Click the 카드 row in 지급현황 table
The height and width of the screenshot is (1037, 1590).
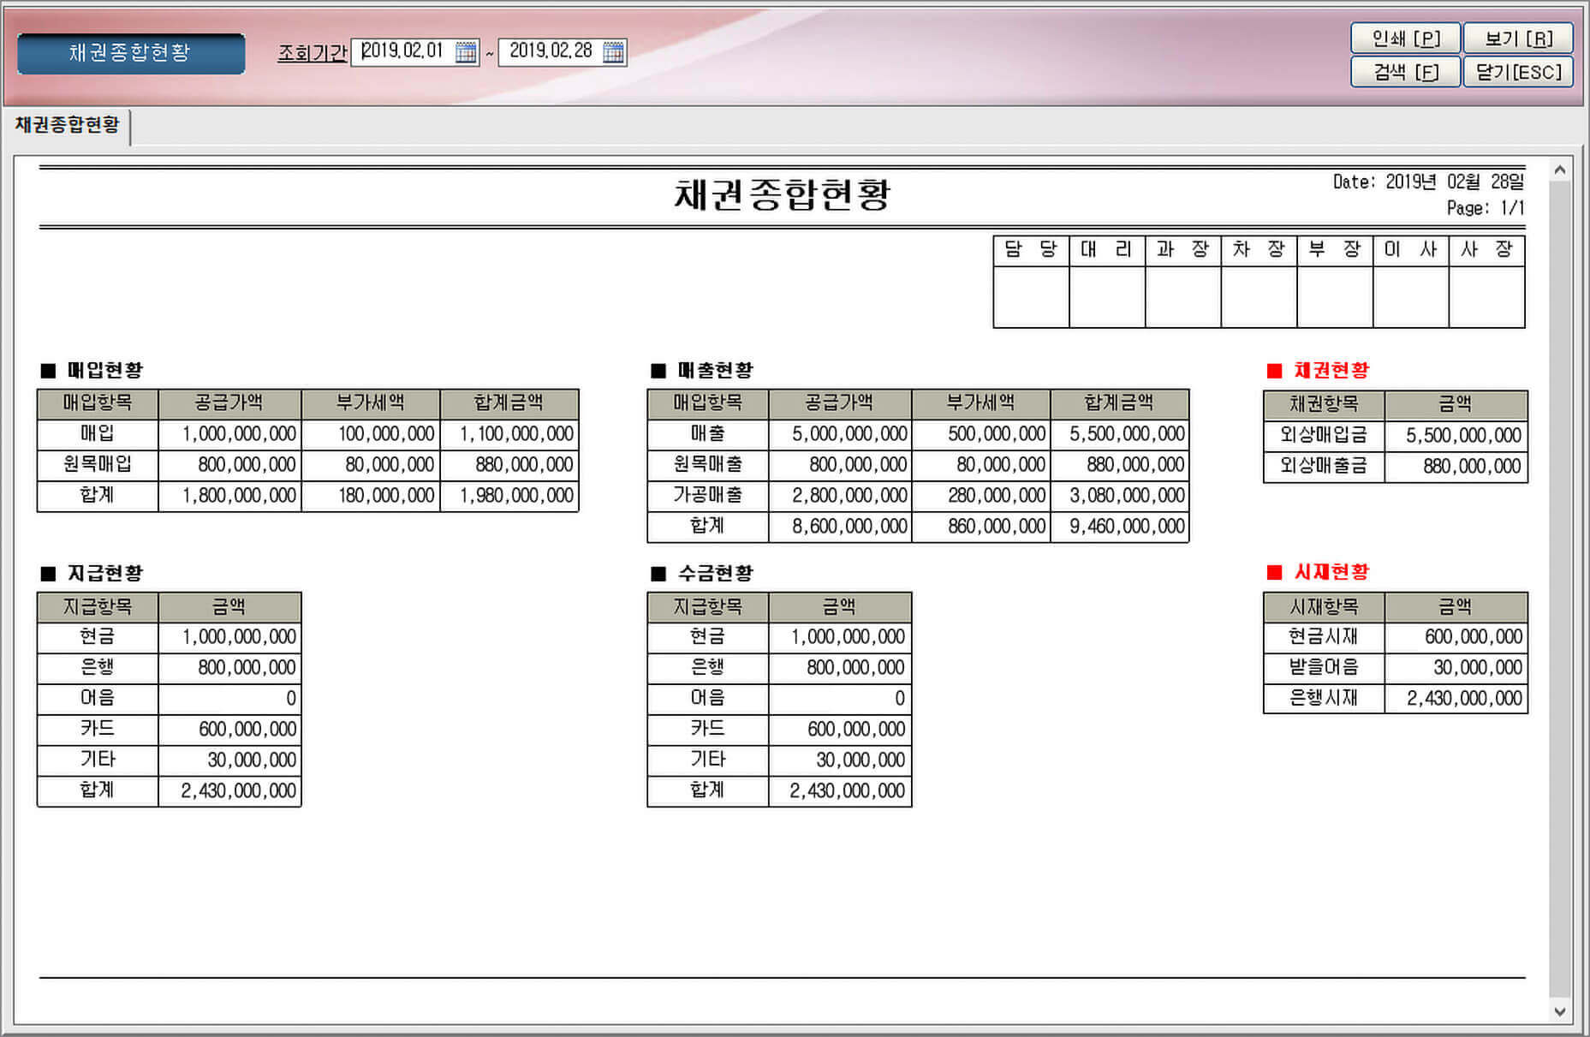[170, 729]
